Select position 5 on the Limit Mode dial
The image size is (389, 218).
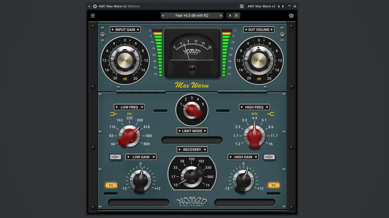pos(203,104)
